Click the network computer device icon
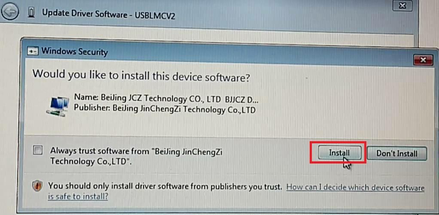Screen dimensions: 439x215 [x=58, y=106]
